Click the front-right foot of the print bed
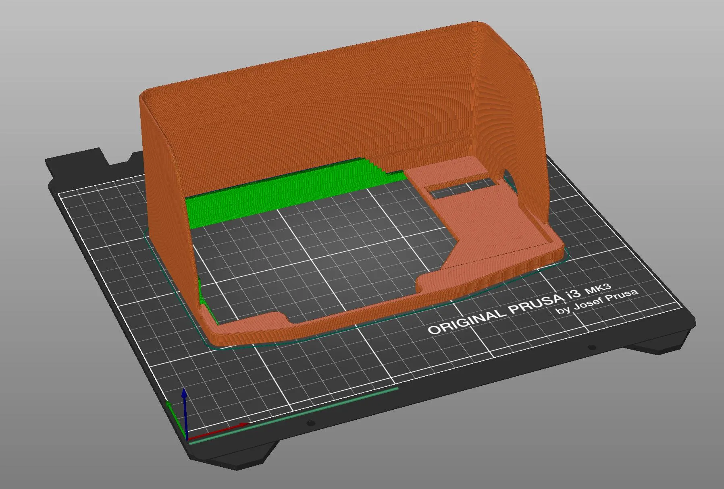Screen dimensions: 724x489 653,346
